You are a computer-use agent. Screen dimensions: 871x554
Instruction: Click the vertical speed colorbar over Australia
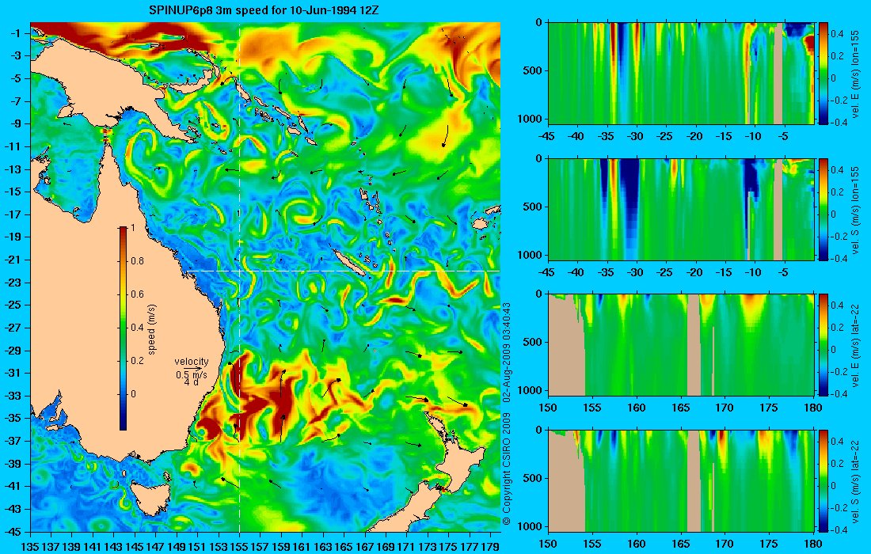(x=123, y=328)
